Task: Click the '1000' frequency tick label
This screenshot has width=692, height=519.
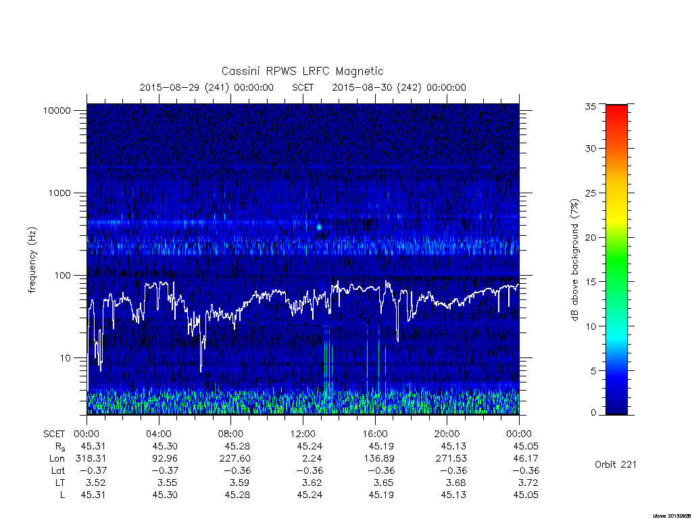Action: tap(59, 193)
